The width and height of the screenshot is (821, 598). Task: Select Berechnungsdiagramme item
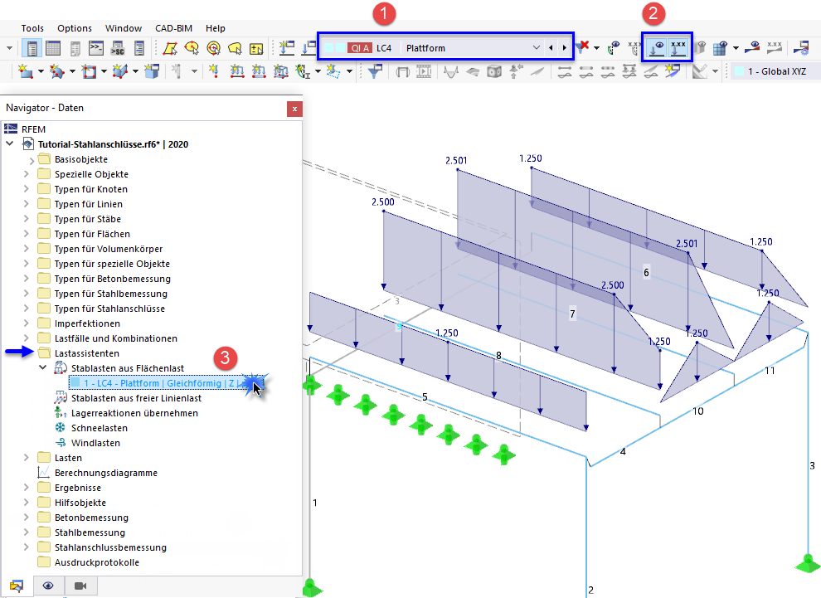click(106, 473)
